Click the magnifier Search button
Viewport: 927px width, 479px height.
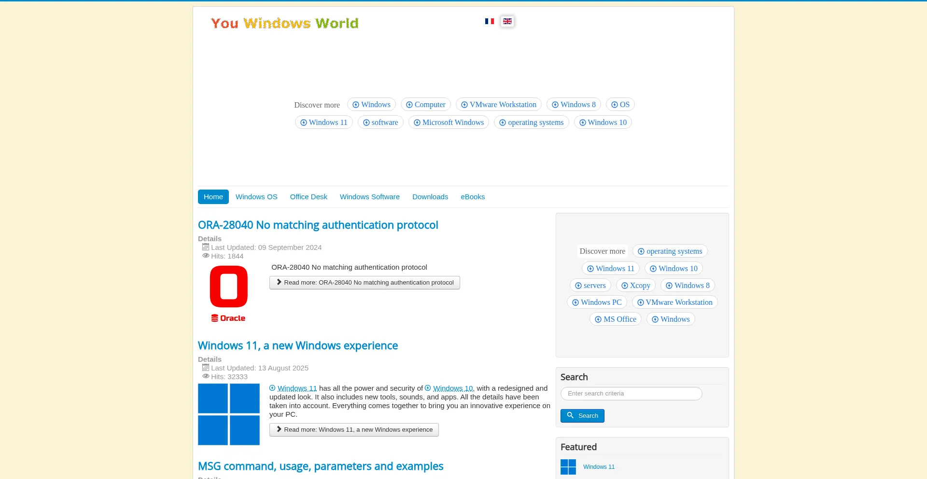coord(582,416)
